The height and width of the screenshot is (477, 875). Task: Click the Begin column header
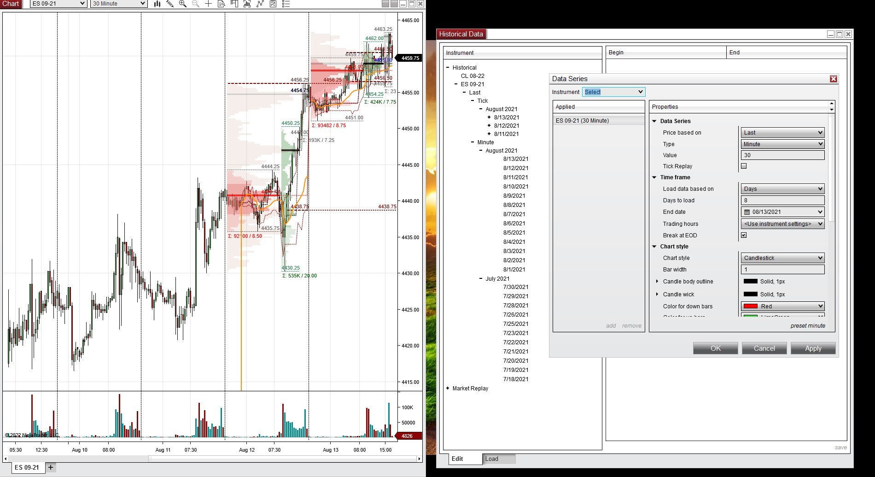click(666, 53)
